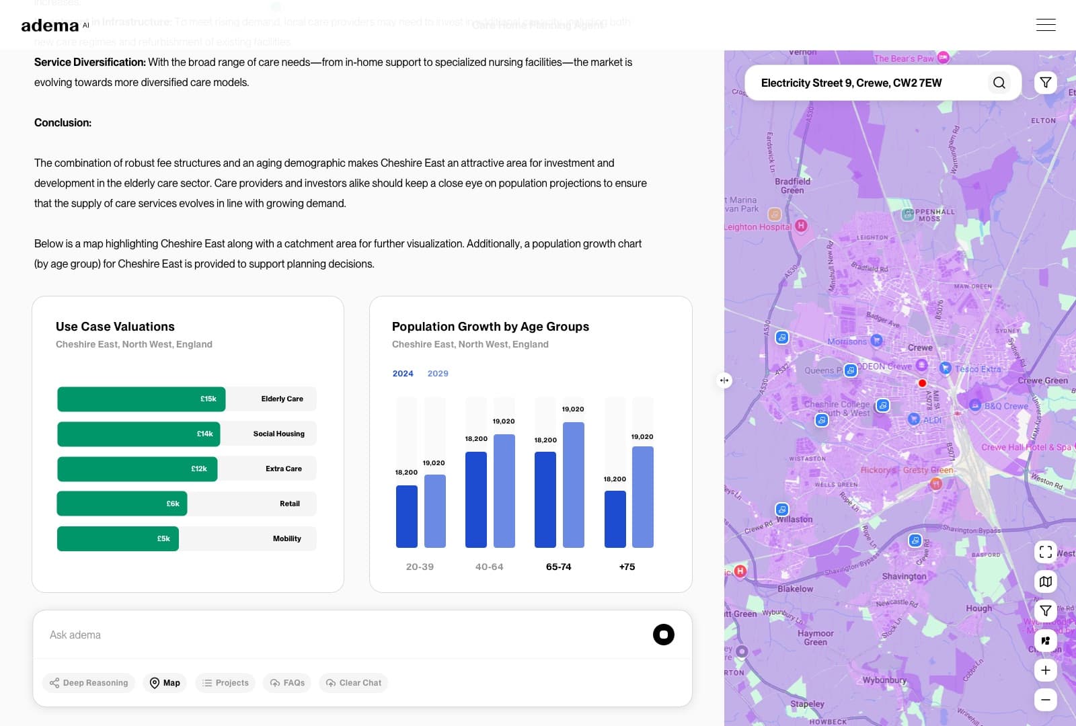Click the 2029 bar for 65-74 group
1076x726 pixels.
[x=574, y=485]
